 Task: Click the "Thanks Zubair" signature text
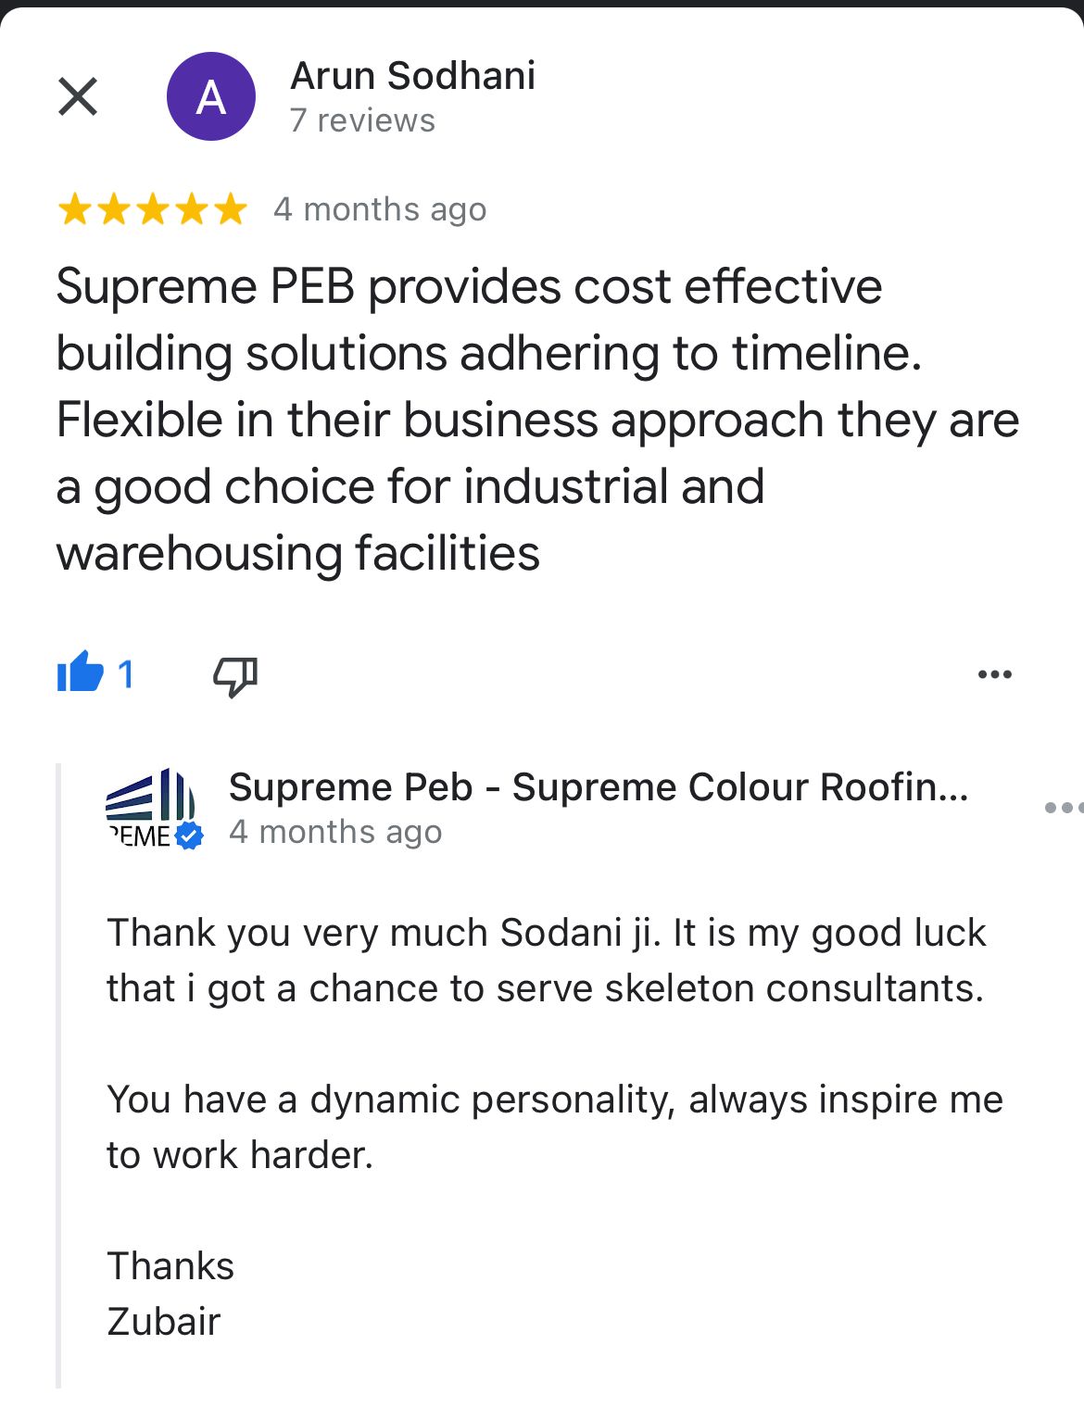pos(170,1294)
